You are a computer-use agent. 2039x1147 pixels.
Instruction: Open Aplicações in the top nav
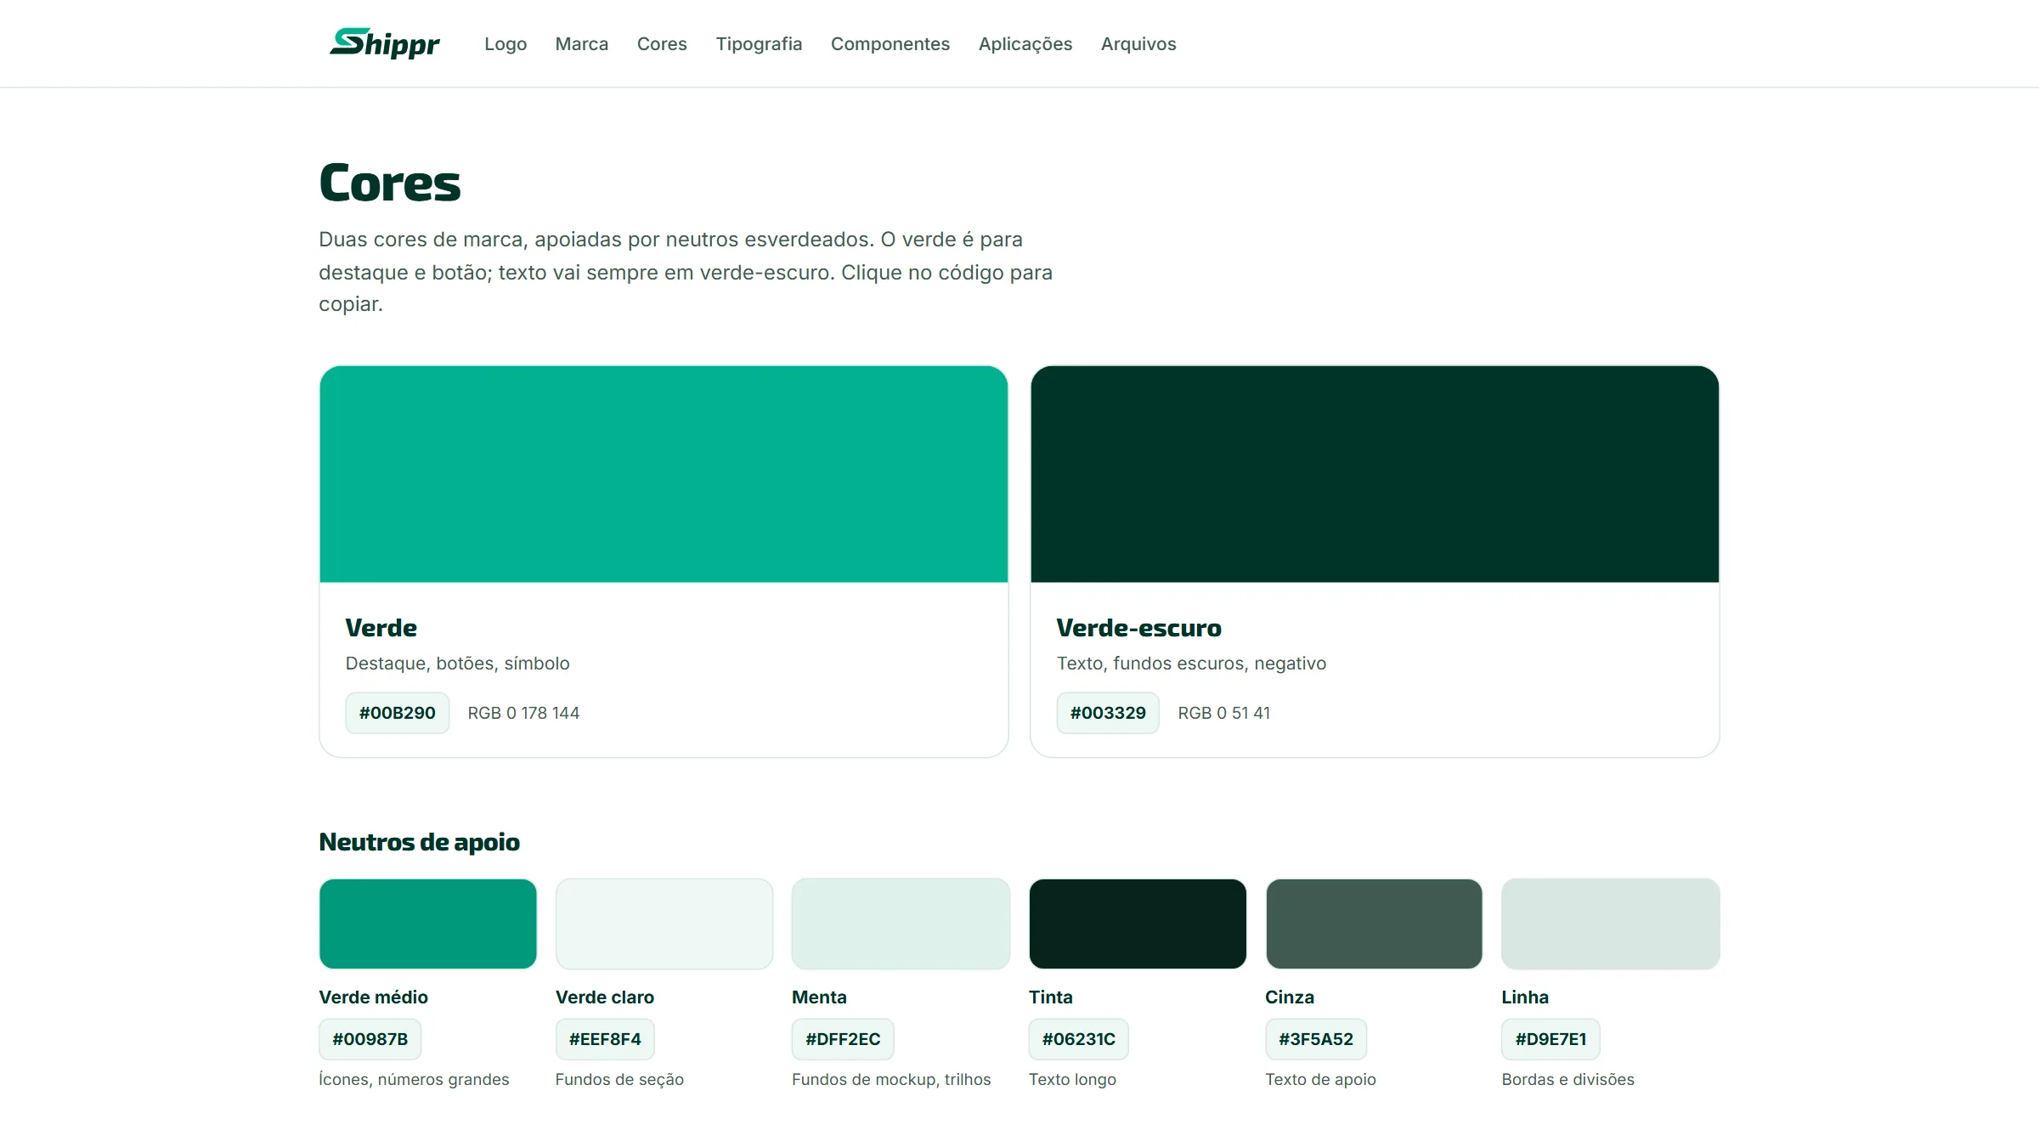tap(1025, 43)
